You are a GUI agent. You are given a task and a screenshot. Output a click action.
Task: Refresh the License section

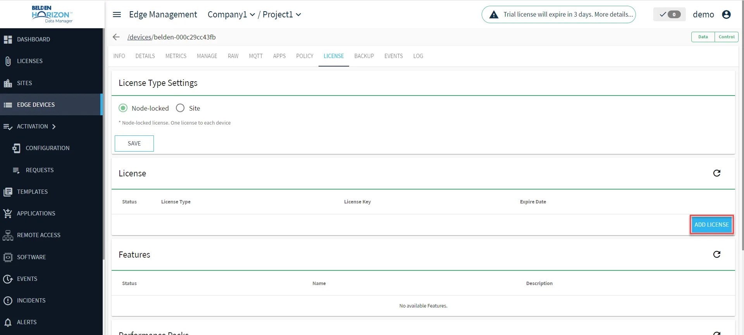click(717, 173)
